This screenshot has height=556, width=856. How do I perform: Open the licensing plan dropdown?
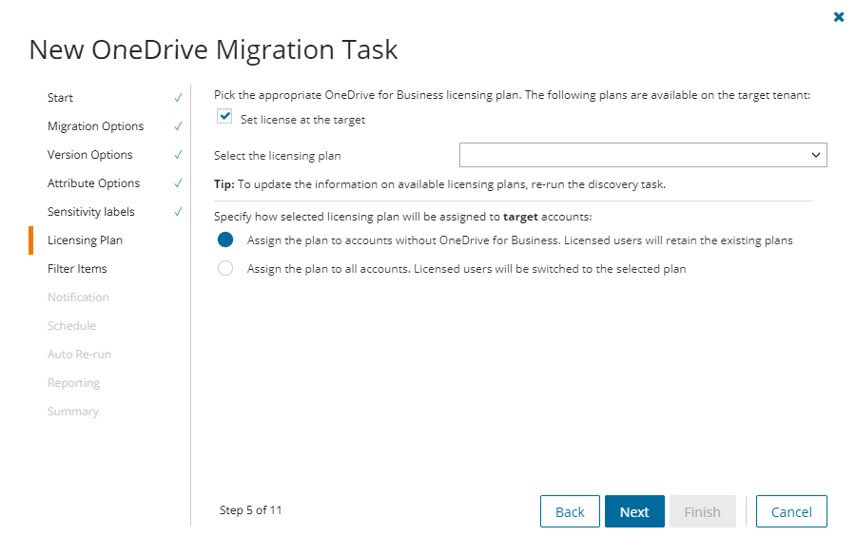(643, 155)
